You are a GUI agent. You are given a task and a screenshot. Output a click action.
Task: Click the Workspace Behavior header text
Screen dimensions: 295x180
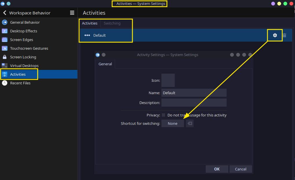click(x=30, y=13)
